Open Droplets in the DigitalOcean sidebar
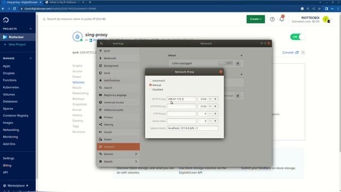341x192 pixels. tap(9, 73)
